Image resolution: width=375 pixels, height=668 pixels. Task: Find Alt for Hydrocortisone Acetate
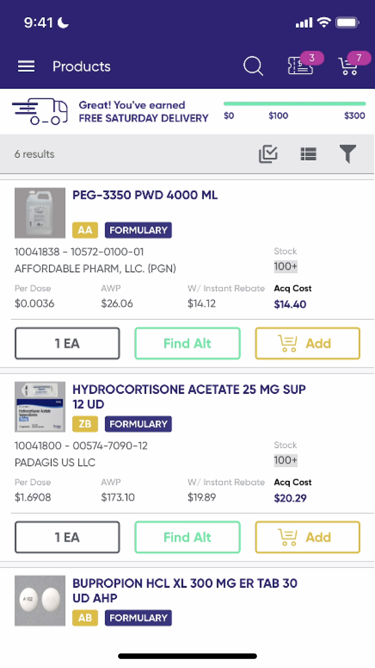(187, 537)
